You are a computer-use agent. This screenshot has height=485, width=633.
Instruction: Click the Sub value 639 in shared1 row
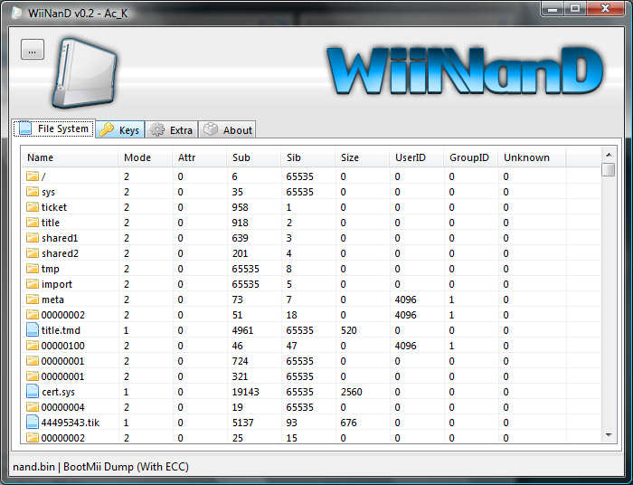point(240,238)
